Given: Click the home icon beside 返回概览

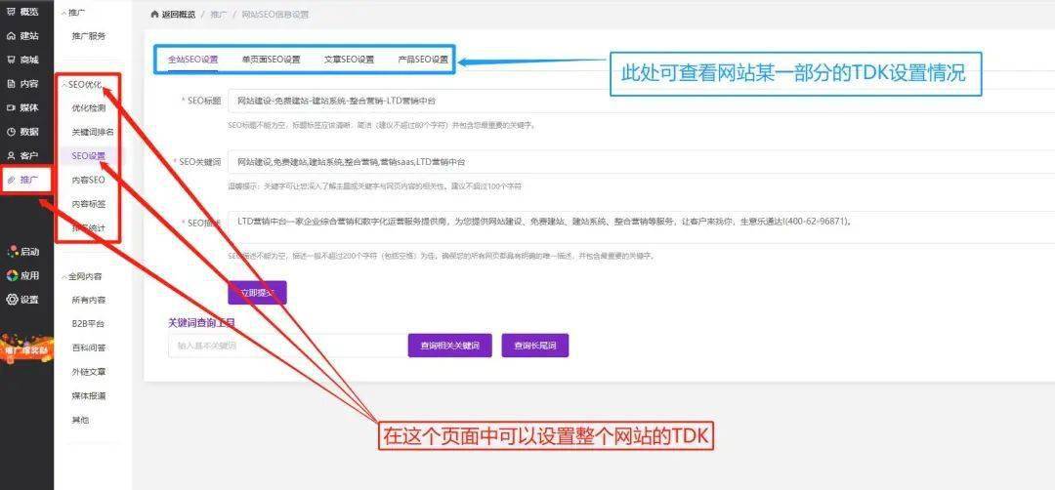Looking at the screenshot, I should [x=154, y=14].
